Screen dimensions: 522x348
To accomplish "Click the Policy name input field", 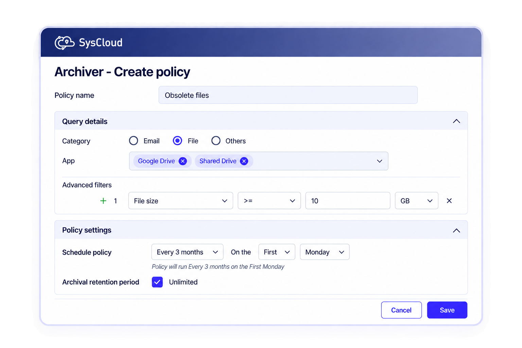I will click(288, 95).
